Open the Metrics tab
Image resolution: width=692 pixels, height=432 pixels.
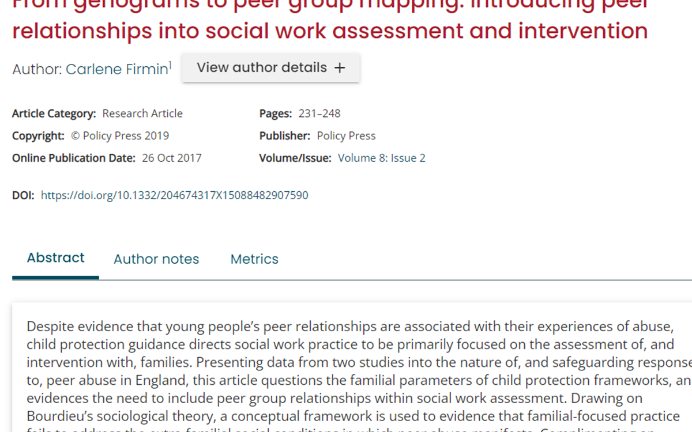click(x=254, y=259)
